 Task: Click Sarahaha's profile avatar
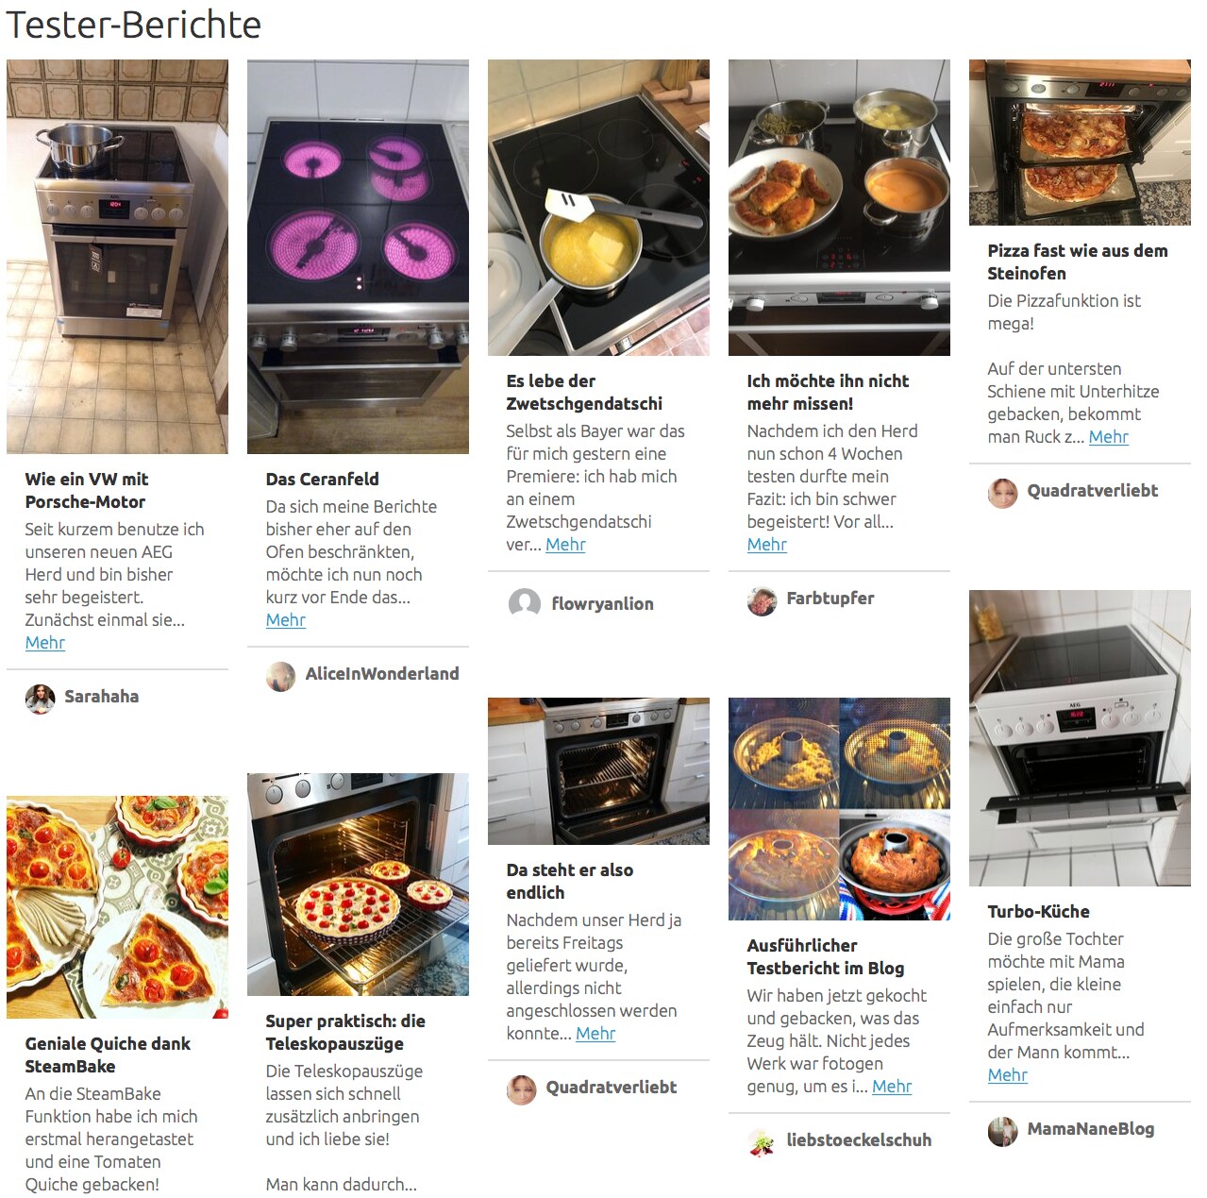(40, 698)
